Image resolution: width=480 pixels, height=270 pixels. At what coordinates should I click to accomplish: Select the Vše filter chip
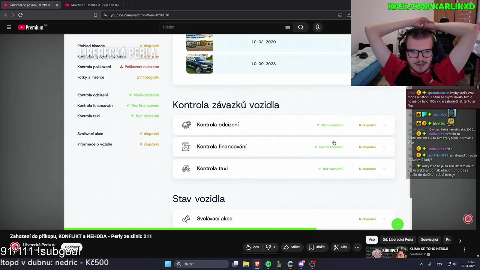(x=371, y=240)
